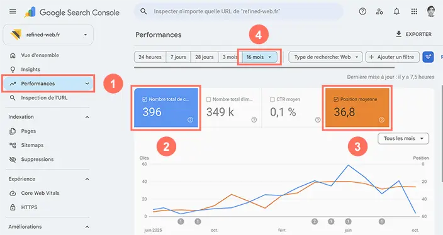Click the Suppressions crossed-eye icon

(x=13, y=160)
